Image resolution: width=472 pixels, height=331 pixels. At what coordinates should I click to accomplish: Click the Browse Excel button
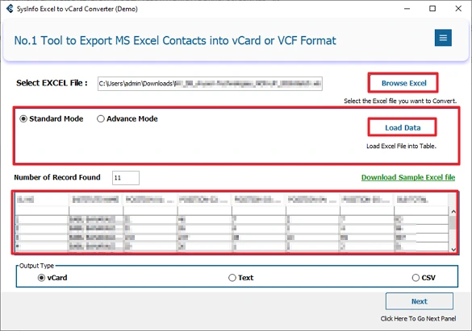[403, 83]
